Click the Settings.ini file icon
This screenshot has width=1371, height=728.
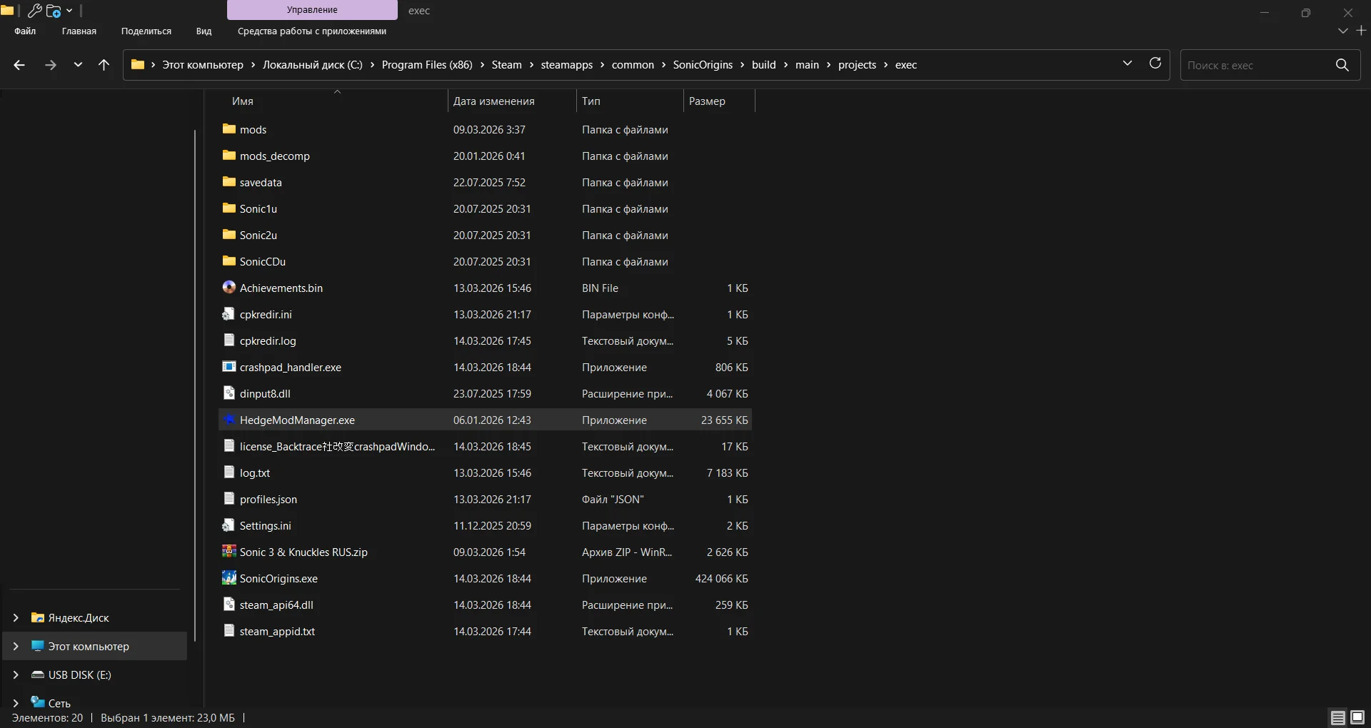click(x=228, y=525)
